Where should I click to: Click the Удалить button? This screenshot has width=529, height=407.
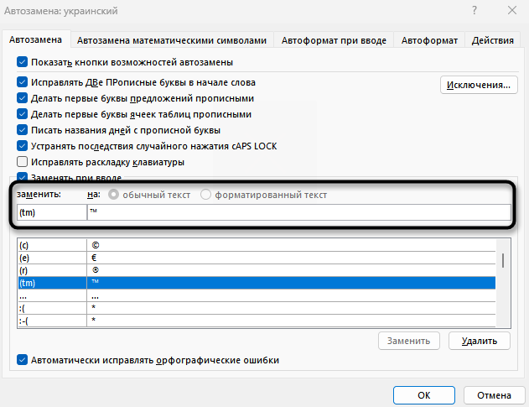pos(479,341)
